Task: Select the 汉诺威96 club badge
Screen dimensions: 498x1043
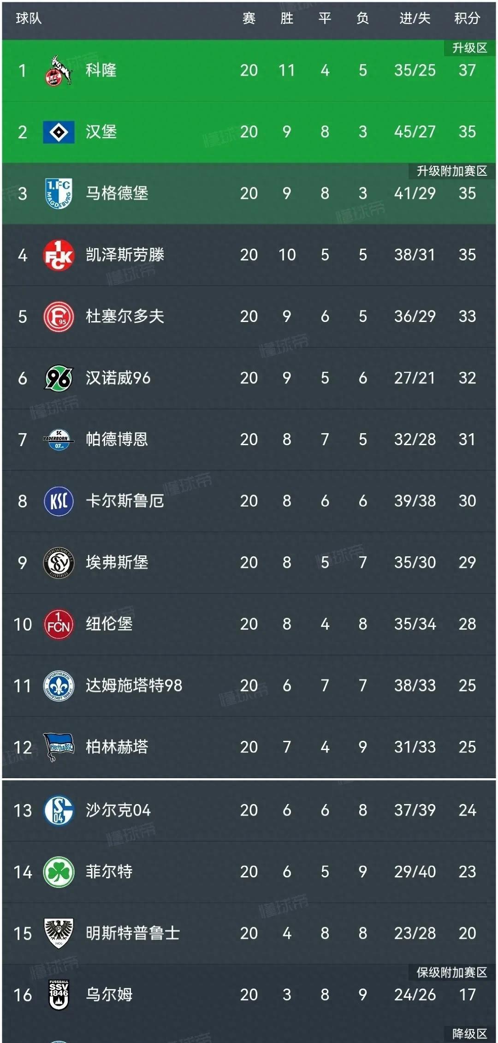Action: (x=59, y=378)
